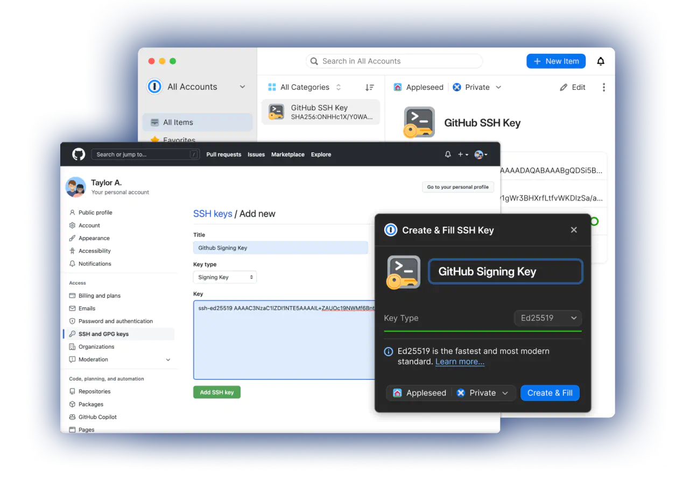
Task: Click the pencil Edit button in 1Password
Action: [573, 87]
